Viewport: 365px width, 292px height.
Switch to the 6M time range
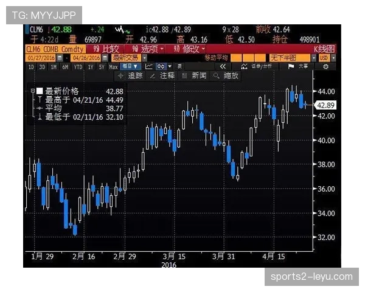pos(64,66)
